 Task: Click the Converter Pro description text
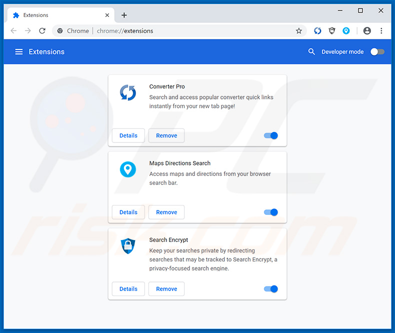(211, 101)
